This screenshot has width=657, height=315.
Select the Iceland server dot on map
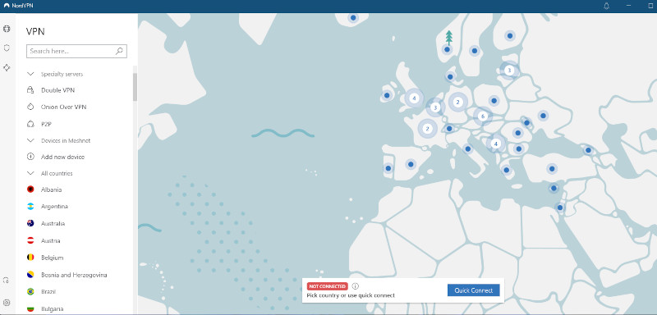(x=353, y=17)
